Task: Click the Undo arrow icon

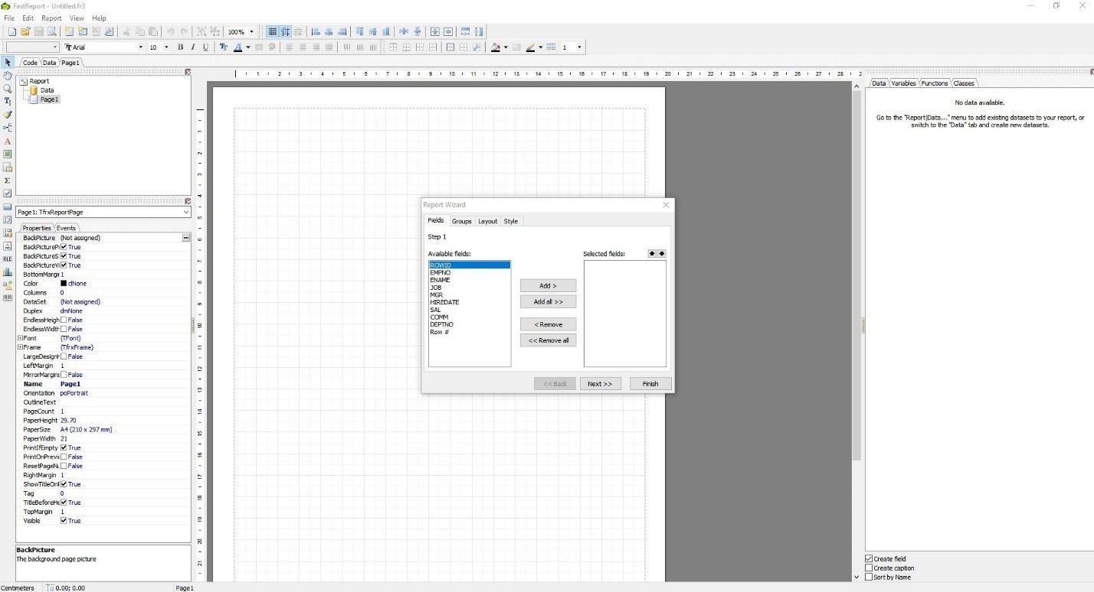Action: tap(170, 31)
